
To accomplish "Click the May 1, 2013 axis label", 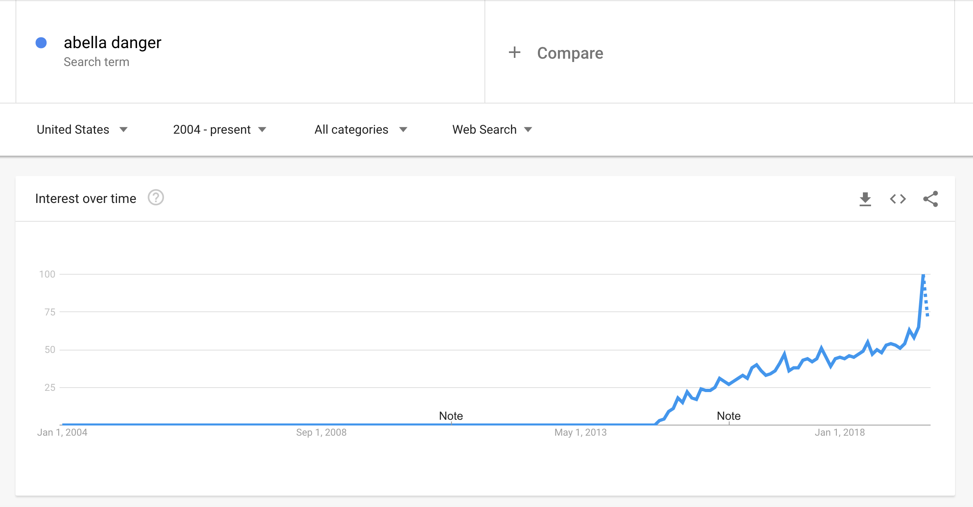I will [x=580, y=432].
